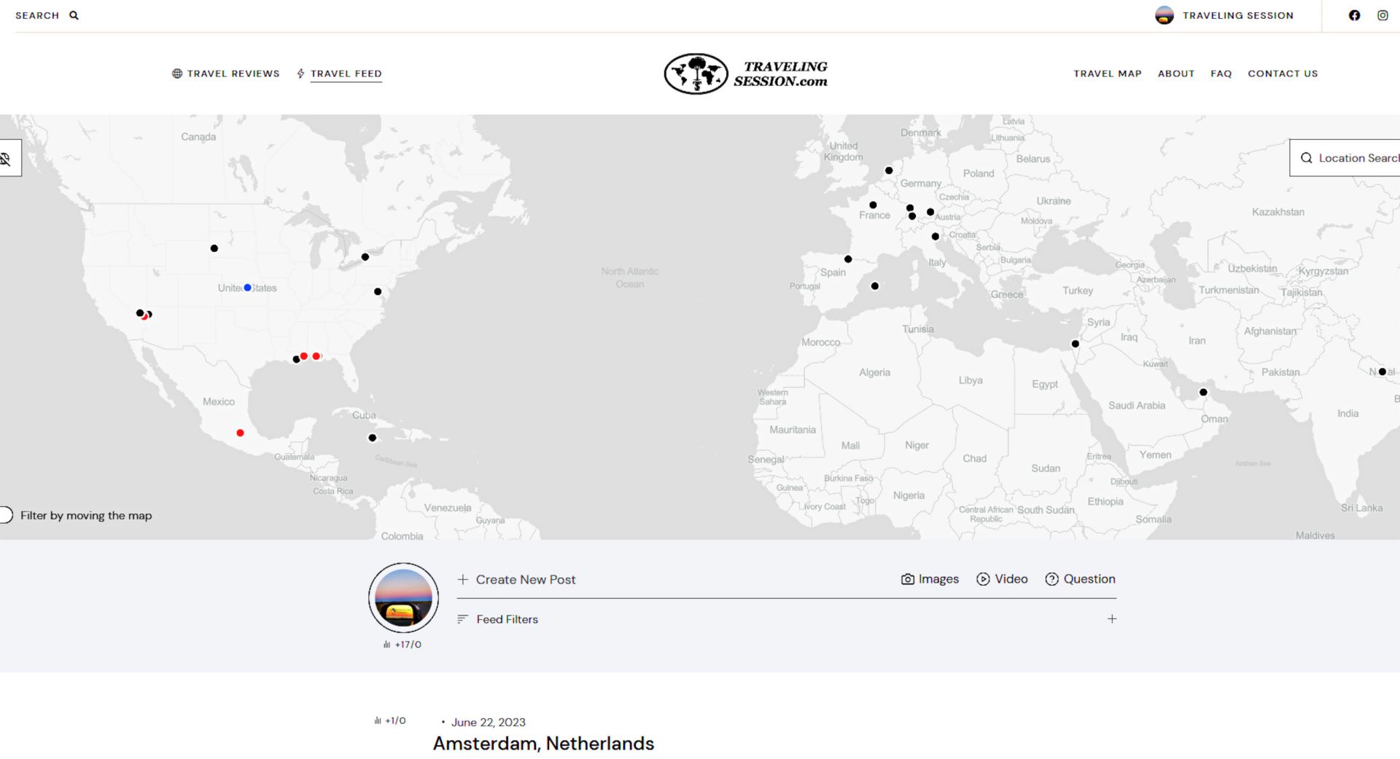Screen dimensions: 1400x759
Task: Click the map toggle icon at left edge
Action: pyautogui.click(x=7, y=158)
